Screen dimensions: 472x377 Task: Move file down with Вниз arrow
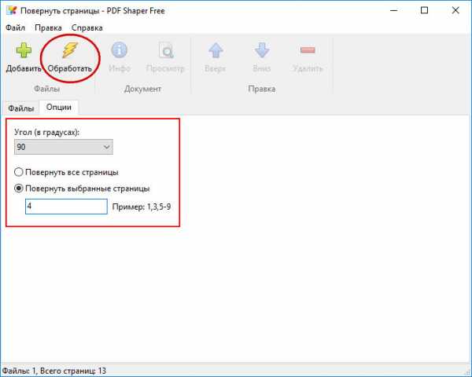(262, 50)
